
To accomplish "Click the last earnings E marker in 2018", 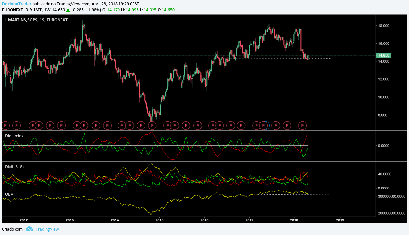I will [302, 125].
